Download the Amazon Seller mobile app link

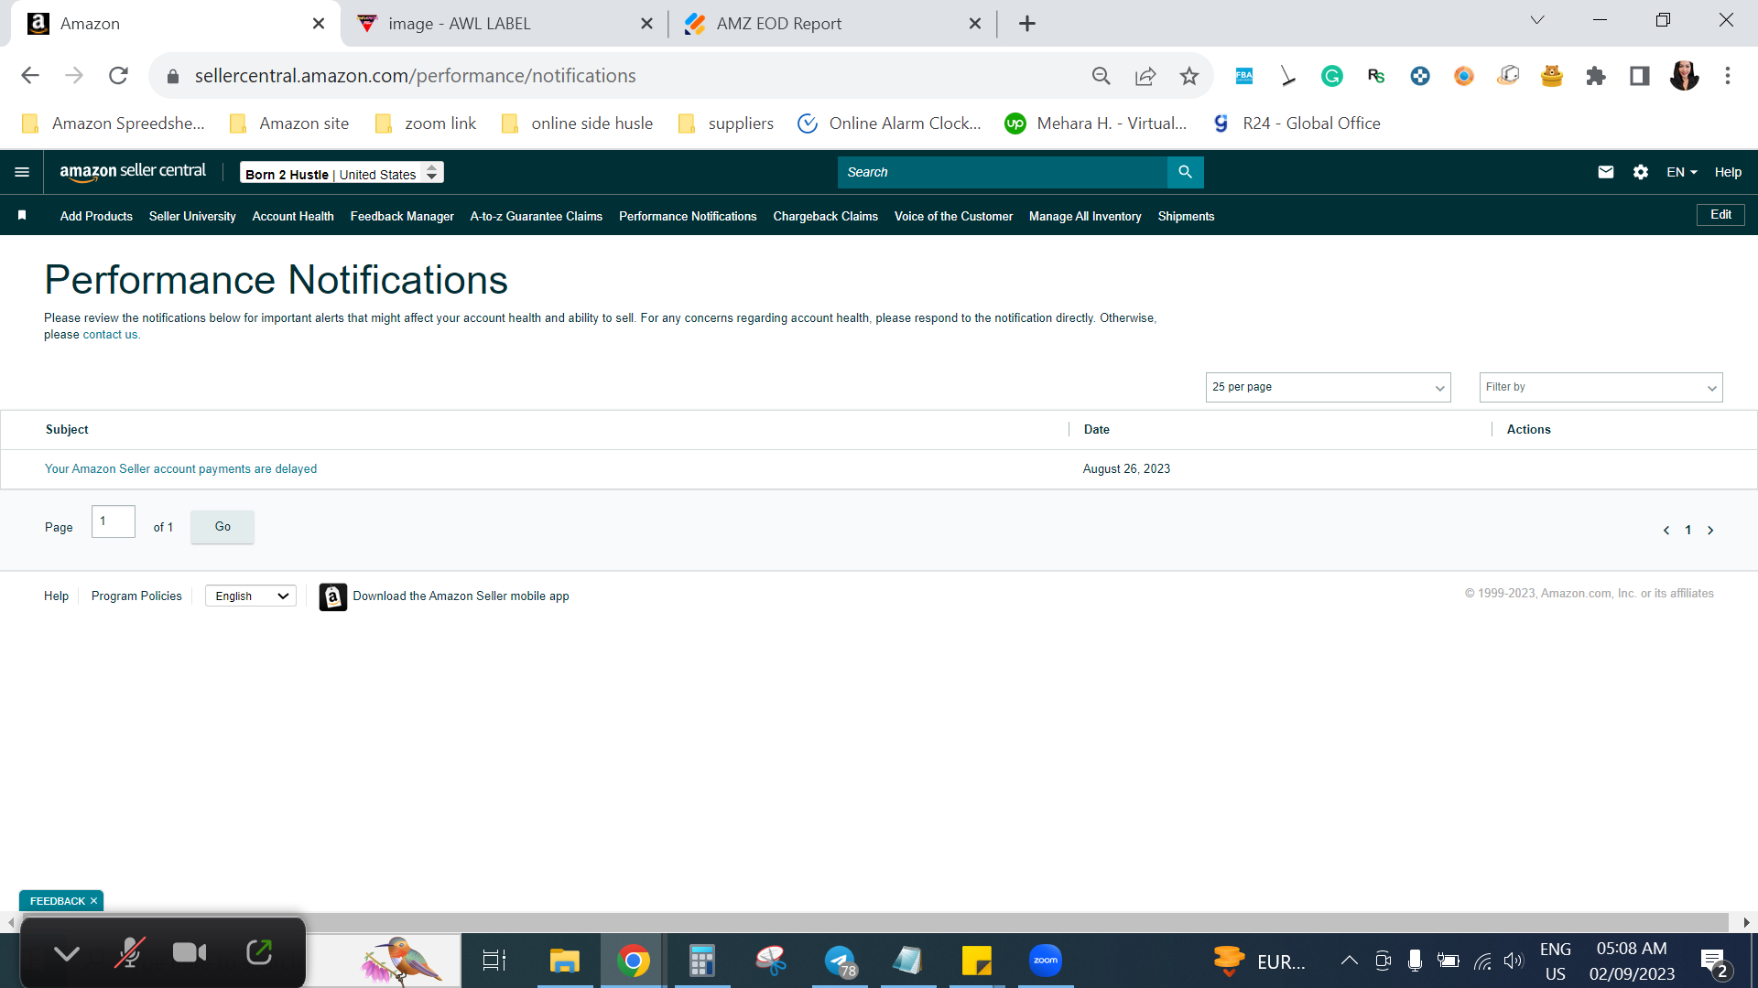pos(461,596)
